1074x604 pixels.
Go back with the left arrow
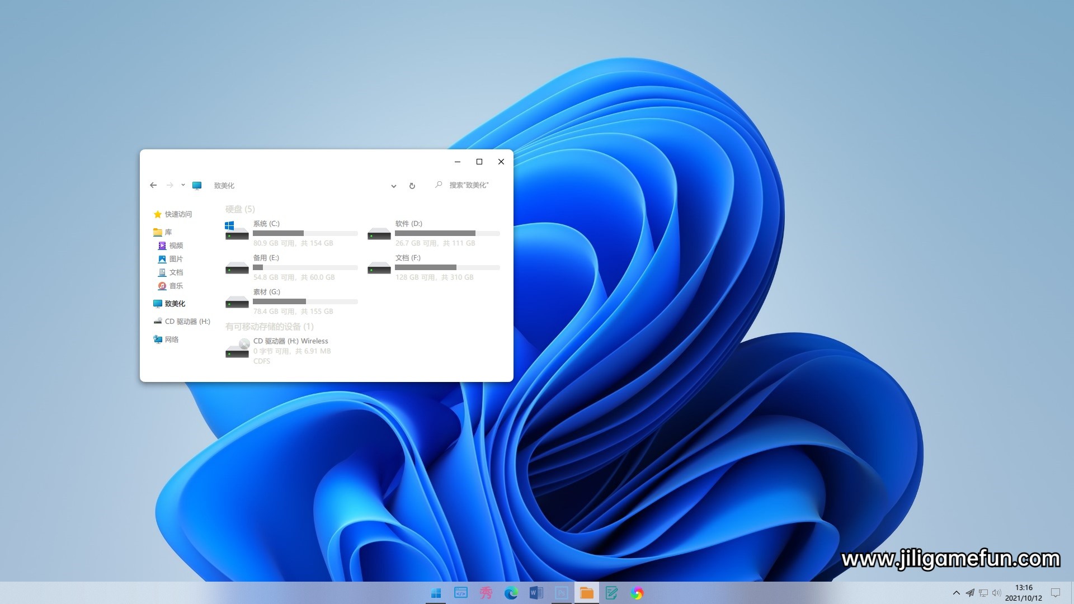click(153, 185)
